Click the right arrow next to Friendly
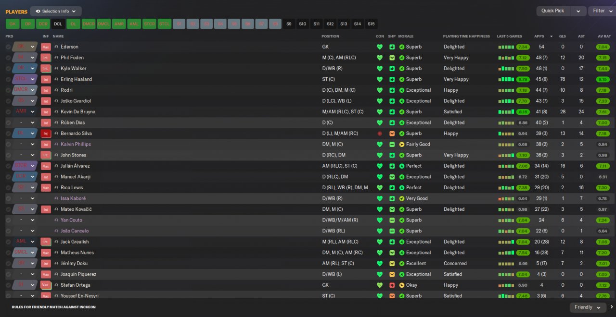This screenshot has height=317, width=616. [612, 307]
